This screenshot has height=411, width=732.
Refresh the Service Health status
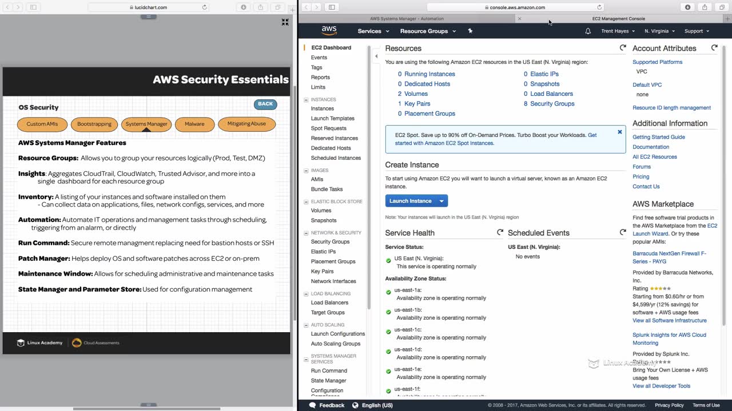tap(500, 232)
